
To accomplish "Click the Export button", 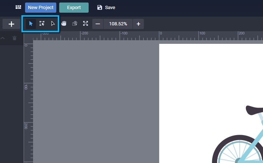I will (74, 8).
